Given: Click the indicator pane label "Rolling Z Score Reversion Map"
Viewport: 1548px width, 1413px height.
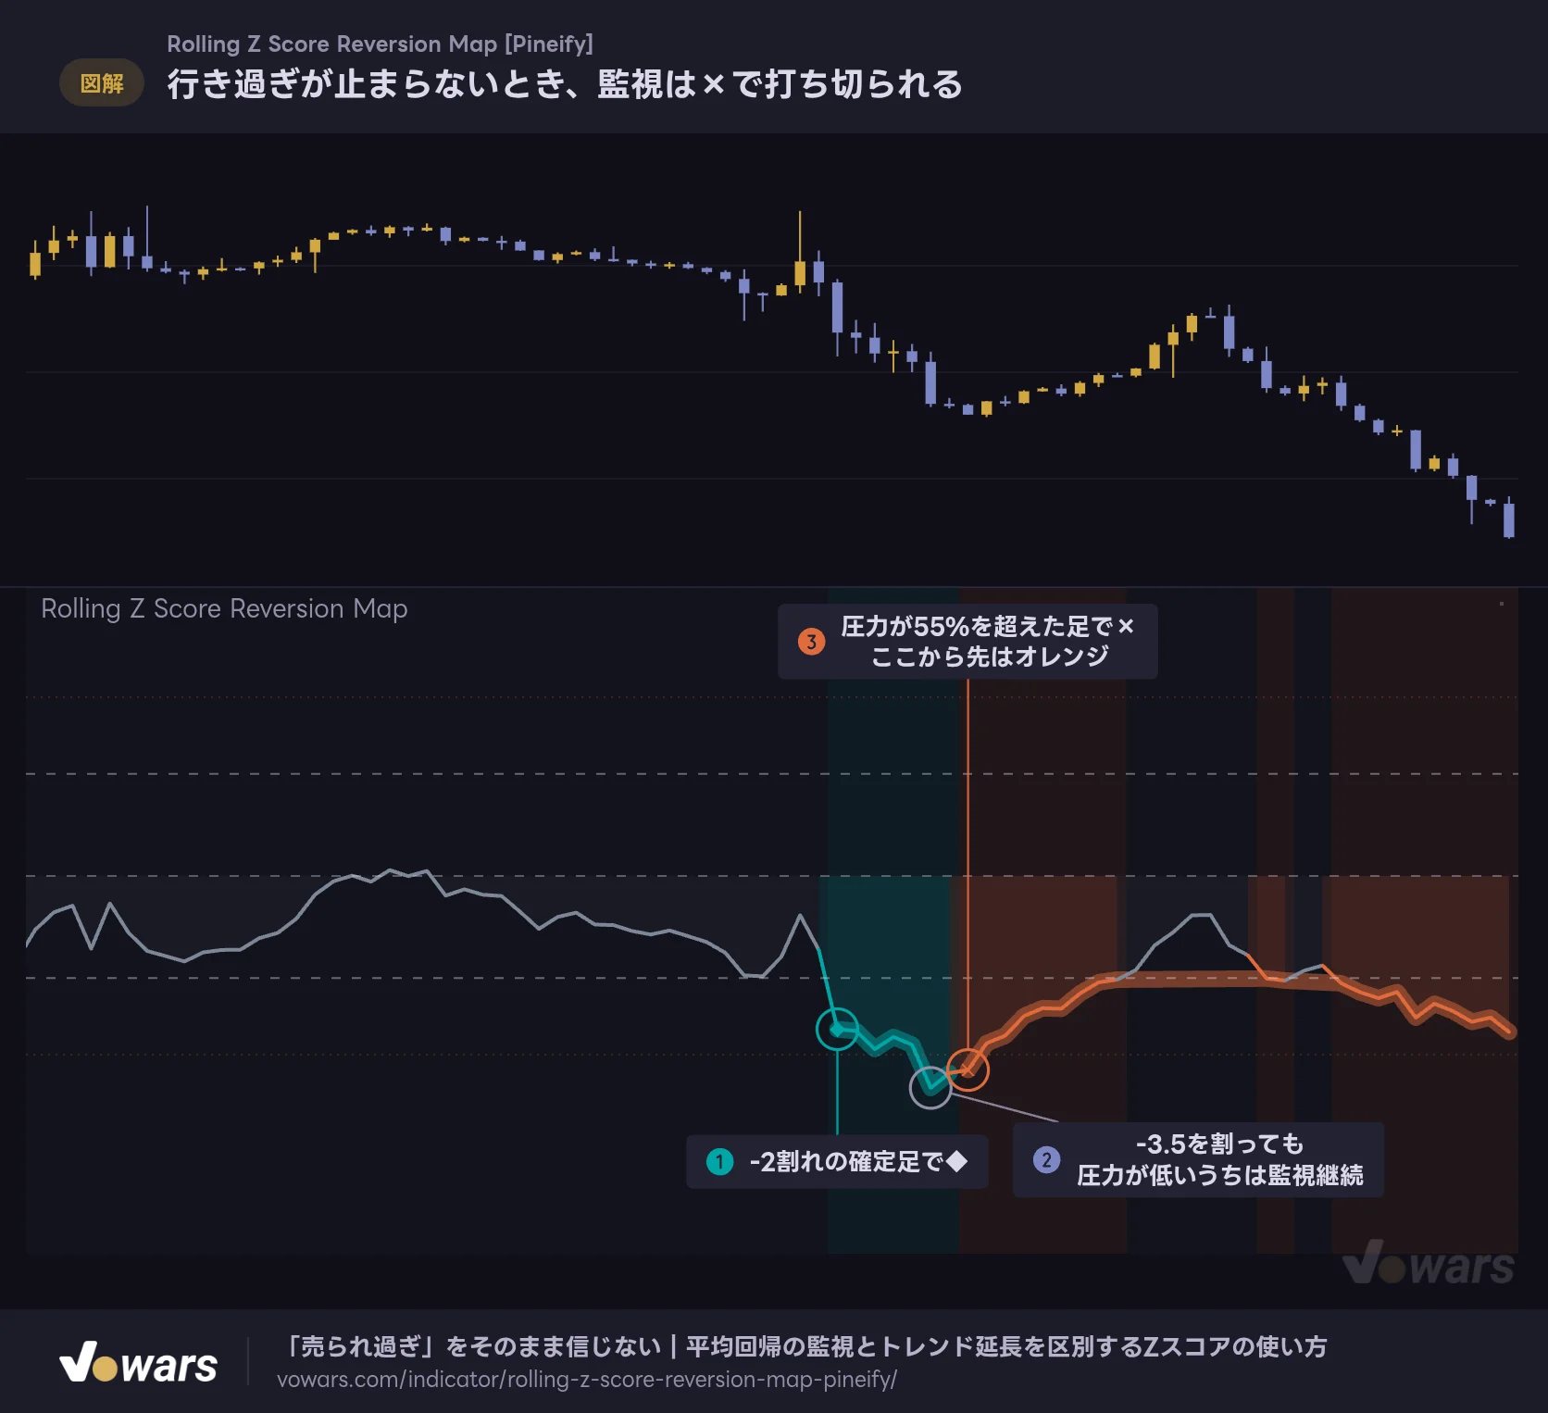Looking at the screenshot, I should pos(224,608).
